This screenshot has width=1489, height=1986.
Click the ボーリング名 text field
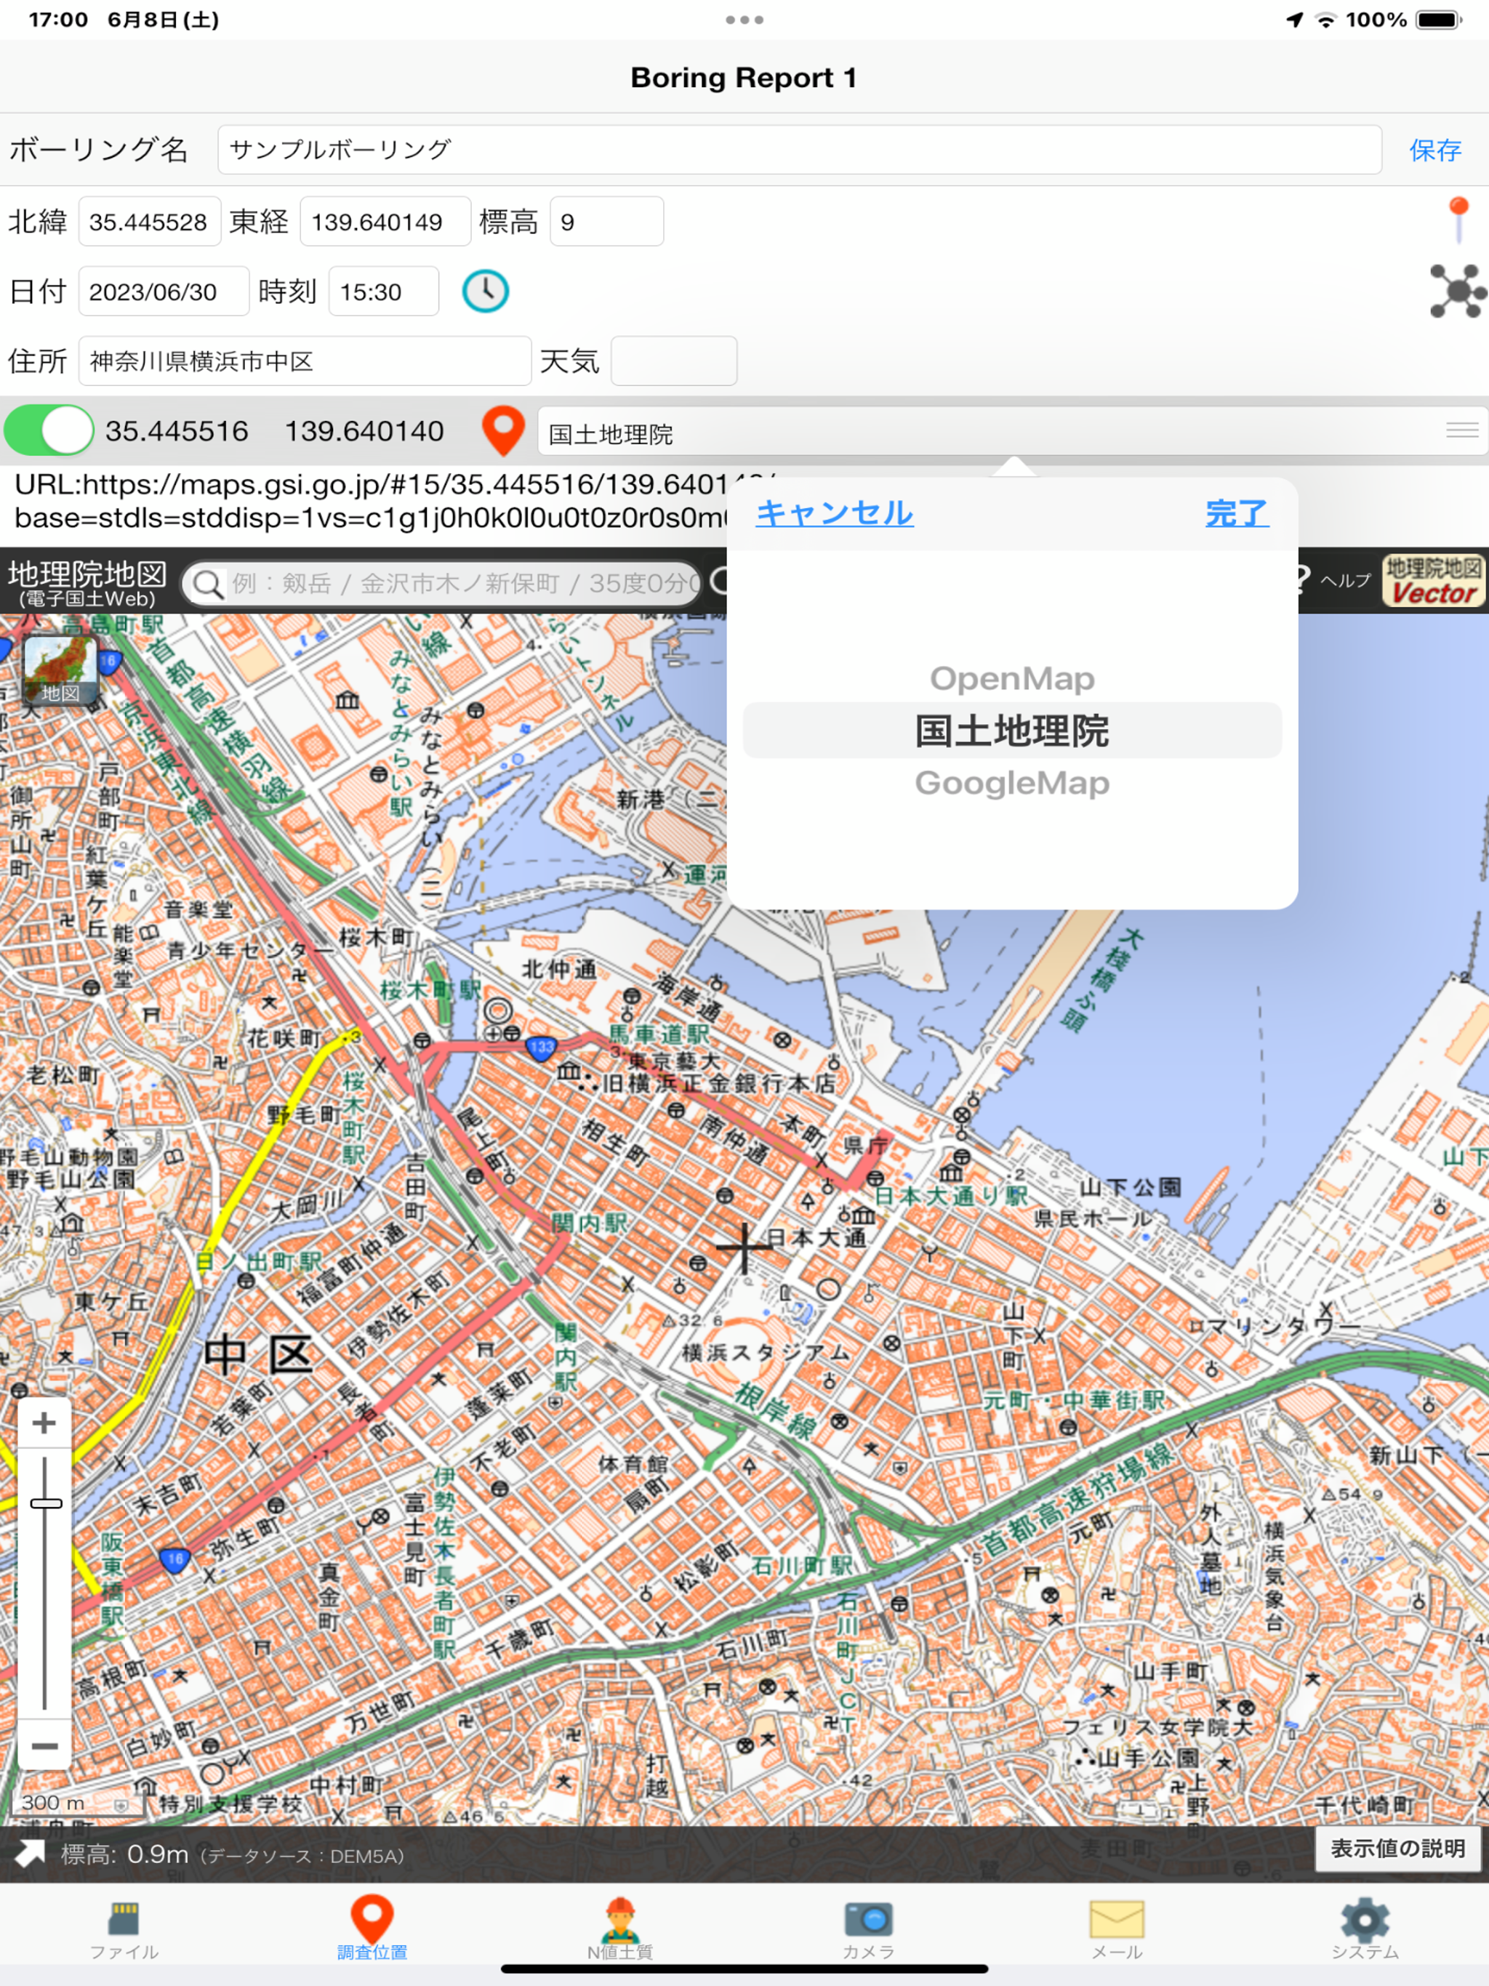(x=798, y=150)
